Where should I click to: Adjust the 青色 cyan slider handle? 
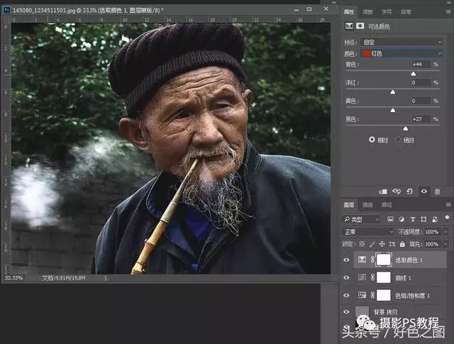pos(414,74)
